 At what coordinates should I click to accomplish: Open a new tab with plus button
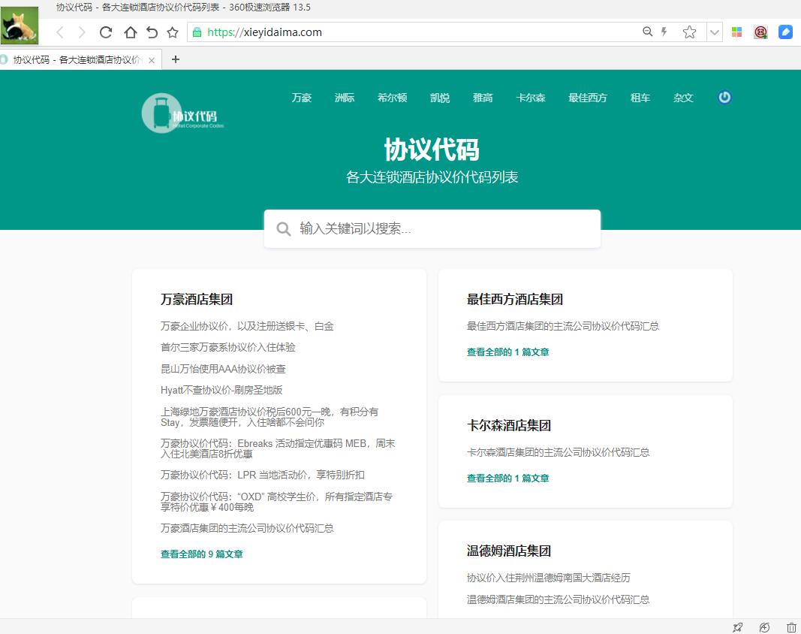pyautogui.click(x=175, y=59)
